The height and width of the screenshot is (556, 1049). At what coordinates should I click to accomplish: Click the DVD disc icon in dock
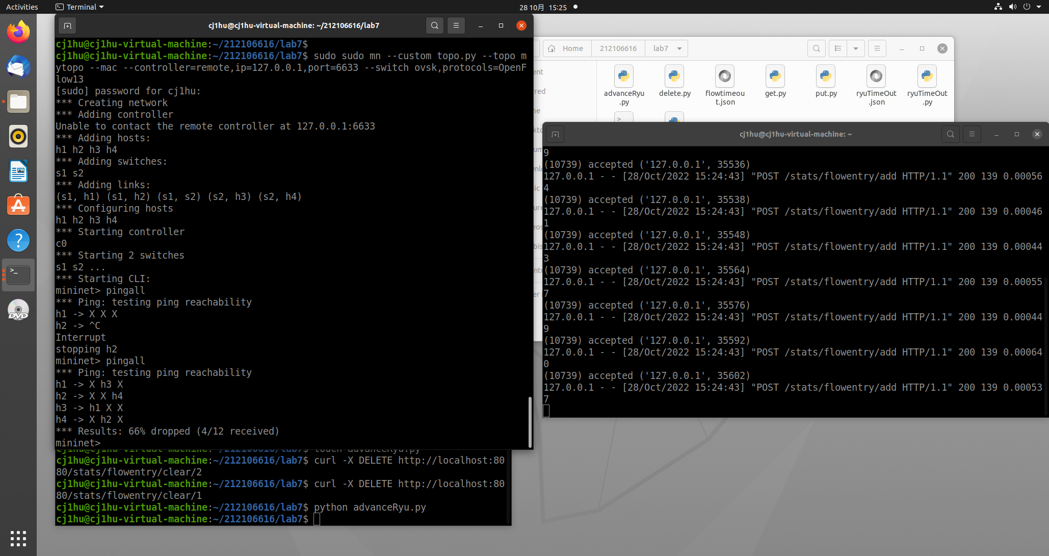(18, 310)
